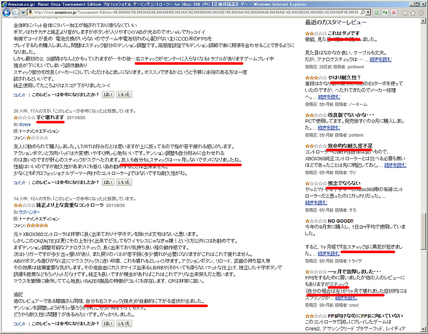This screenshot has height=334, width=428.
Task: Open コメント link under ラブハンター's review
Action: pos(19,324)
